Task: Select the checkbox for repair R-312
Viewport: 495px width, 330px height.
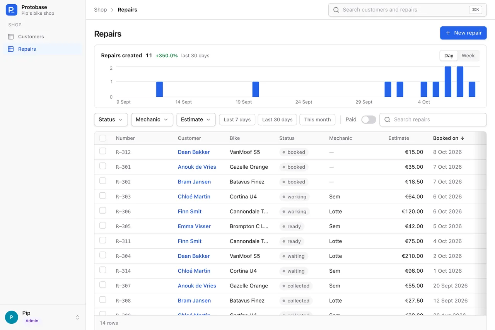Action: tap(102, 151)
